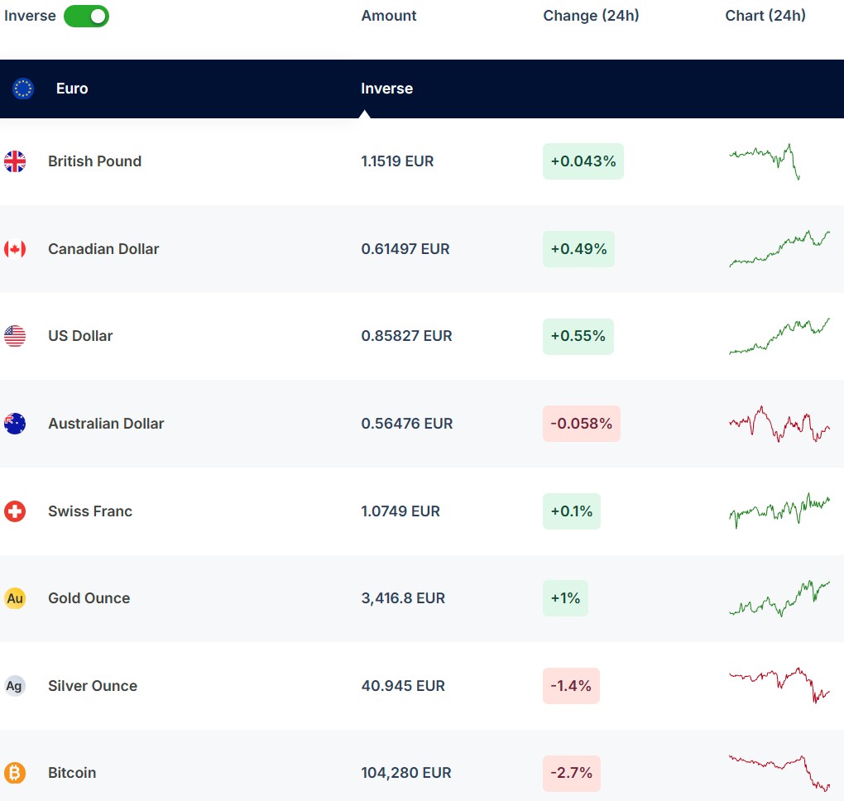The image size is (844, 801).
Task: Click the Swiss Franc flag icon
Action: (15, 511)
